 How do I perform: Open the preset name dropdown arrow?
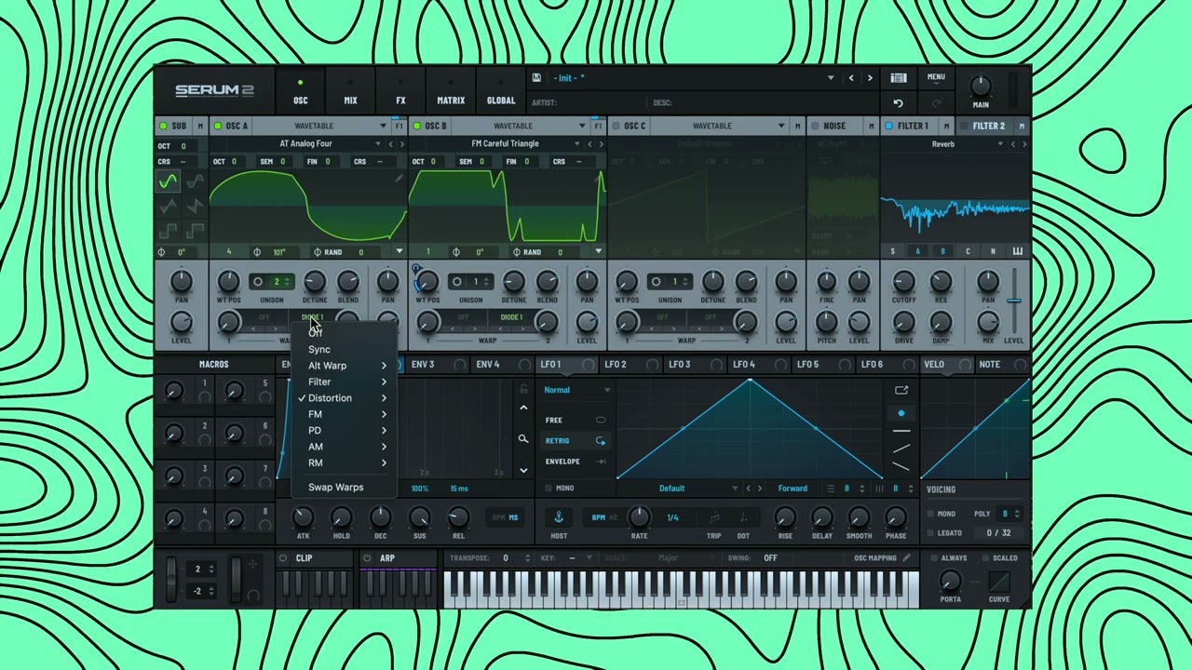[x=831, y=78]
